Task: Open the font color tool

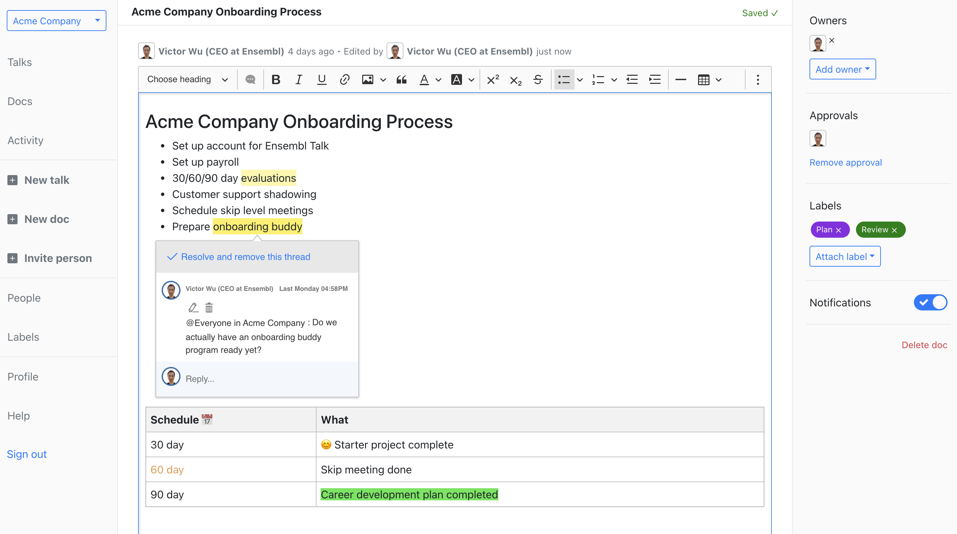Action: pos(424,79)
